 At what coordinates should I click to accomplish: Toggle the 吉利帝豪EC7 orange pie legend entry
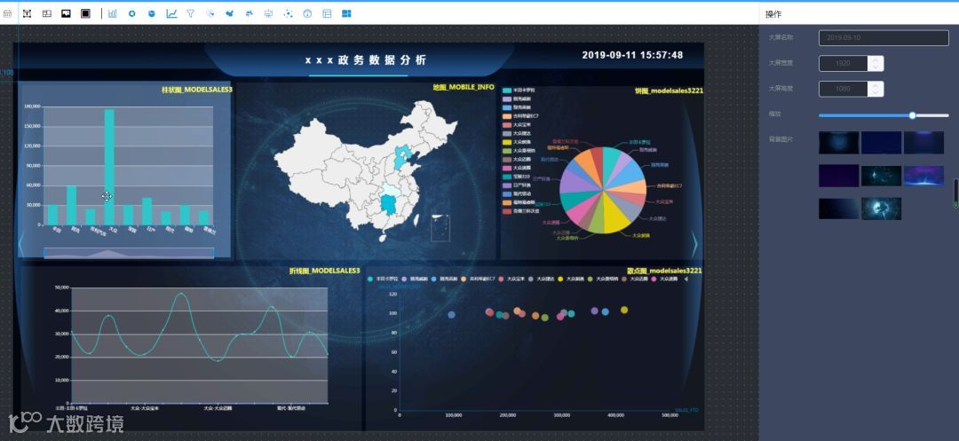coord(520,115)
